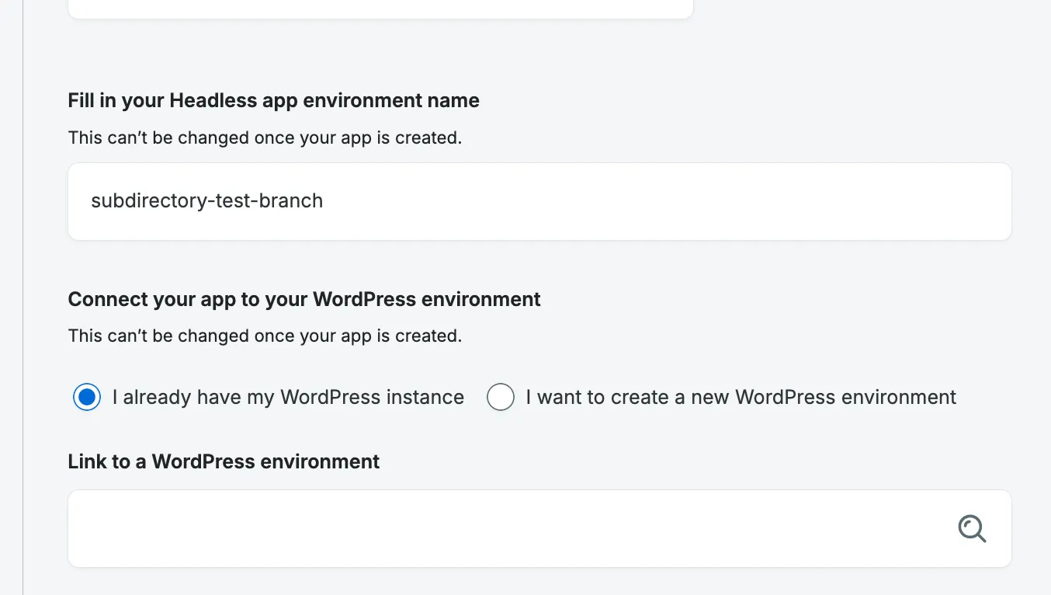Select 'I already have my WordPress instance'

87,397
